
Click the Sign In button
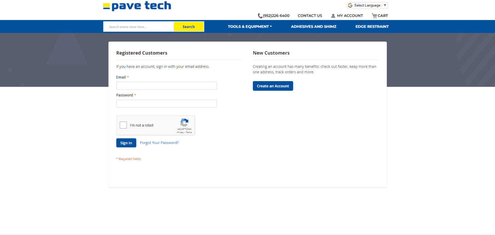point(126,143)
